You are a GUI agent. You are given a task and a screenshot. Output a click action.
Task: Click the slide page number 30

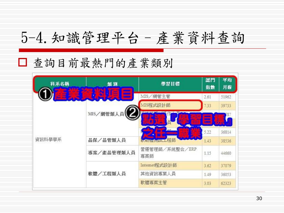pos(259,198)
